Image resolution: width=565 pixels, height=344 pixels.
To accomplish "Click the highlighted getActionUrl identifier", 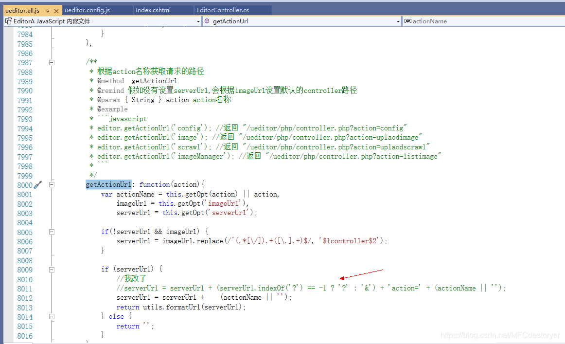I will 108,184.
